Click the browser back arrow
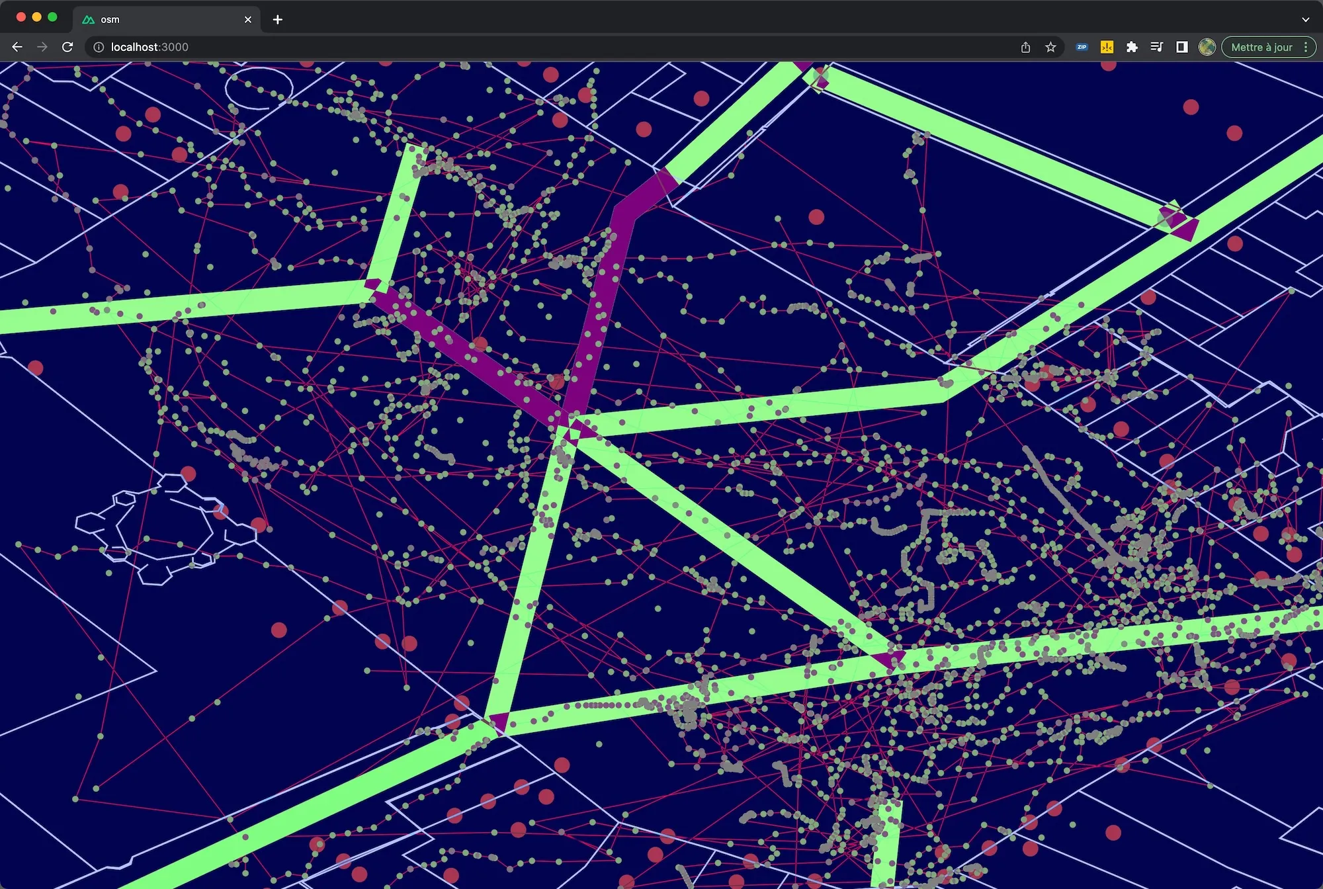This screenshot has height=889, width=1323. [x=17, y=47]
